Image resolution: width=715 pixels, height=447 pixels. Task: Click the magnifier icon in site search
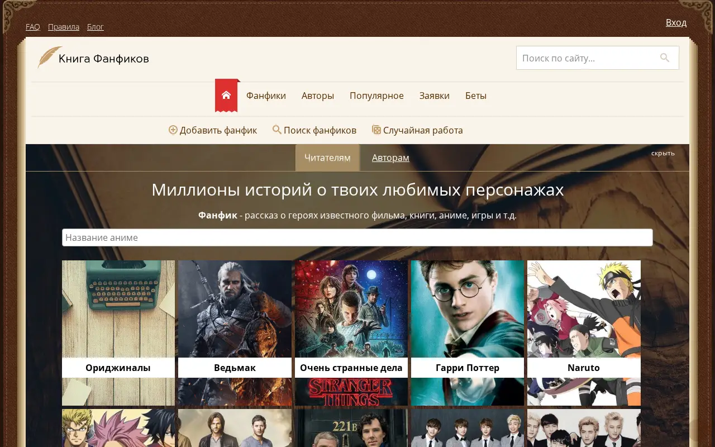[664, 58]
